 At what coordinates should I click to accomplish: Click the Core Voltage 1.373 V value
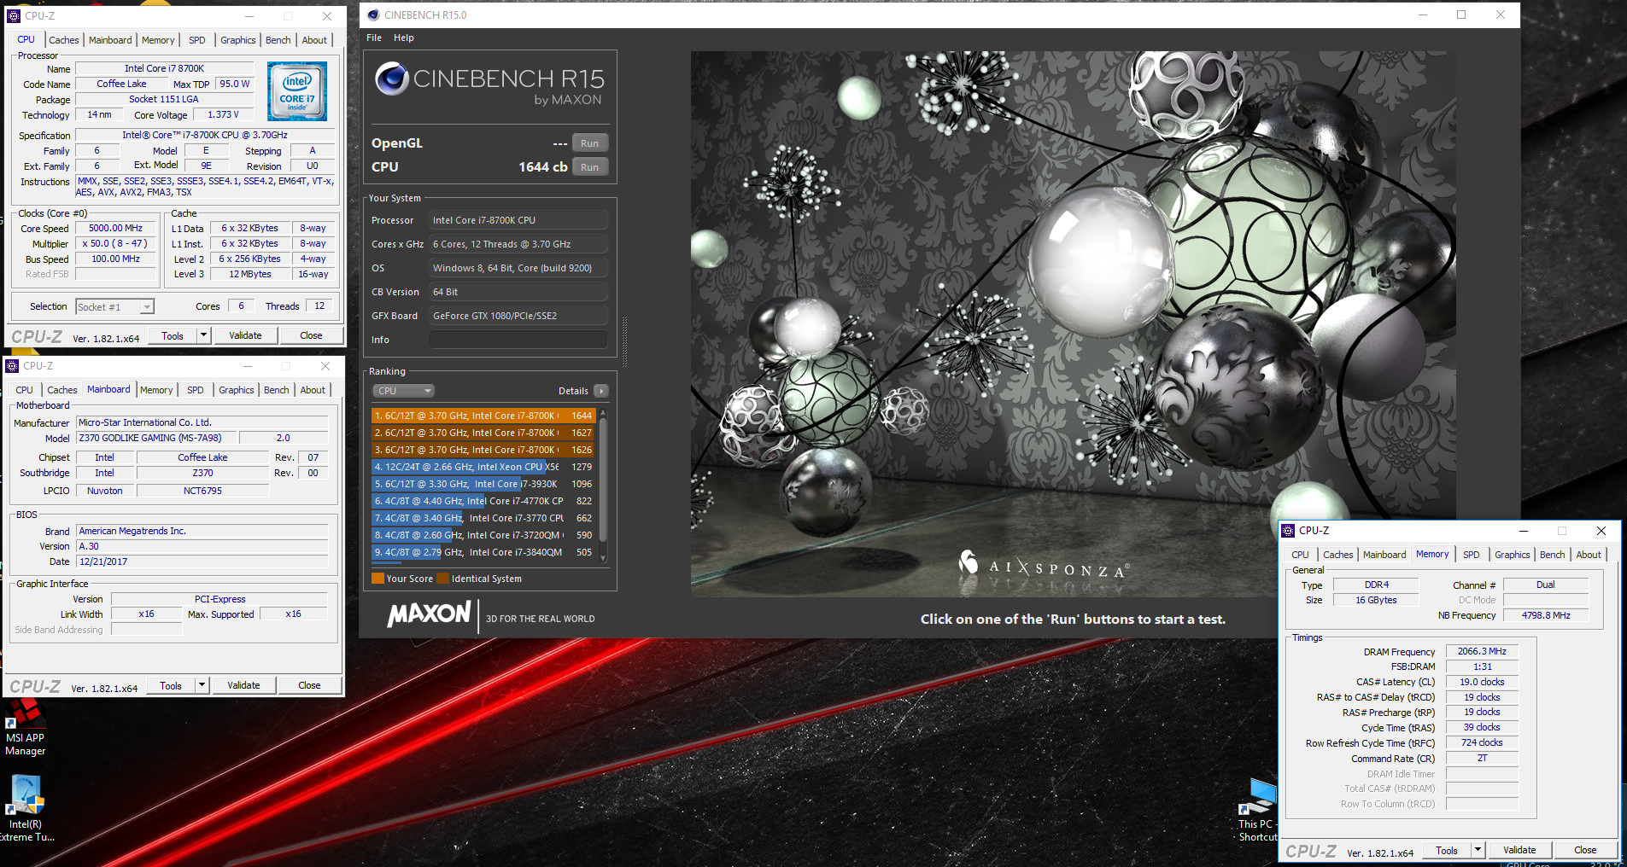point(224,114)
